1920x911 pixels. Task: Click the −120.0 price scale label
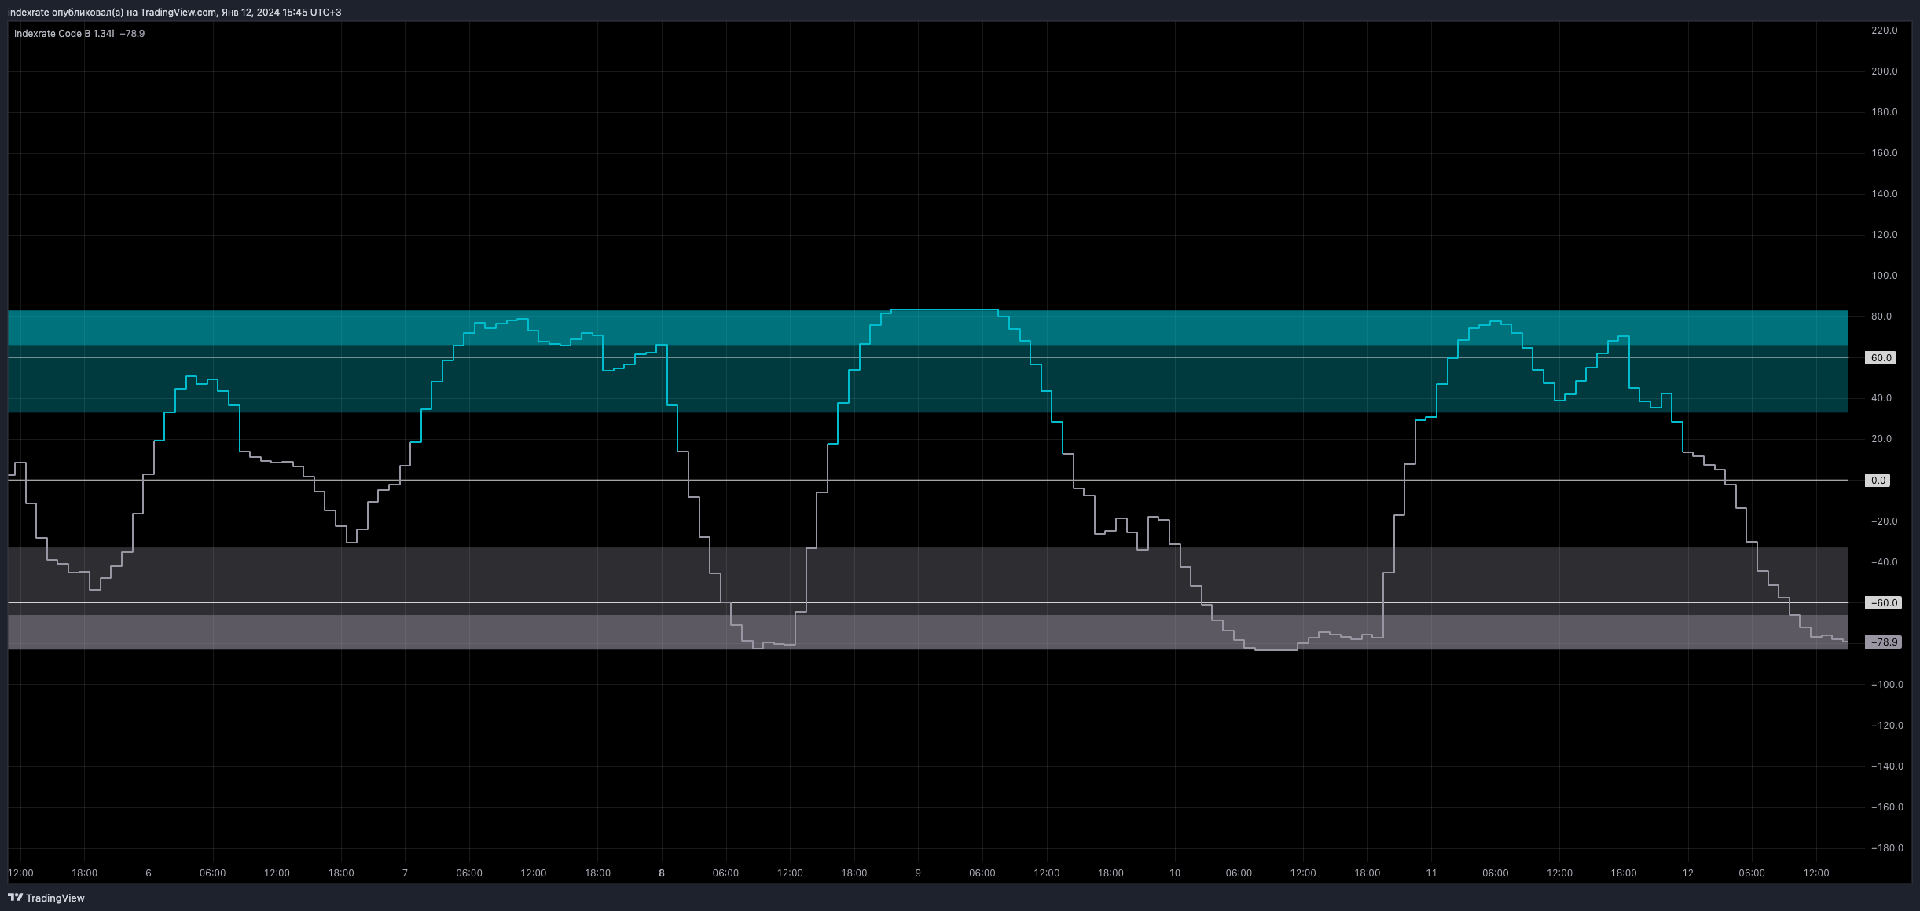pyautogui.click(x=1887, y=726)
